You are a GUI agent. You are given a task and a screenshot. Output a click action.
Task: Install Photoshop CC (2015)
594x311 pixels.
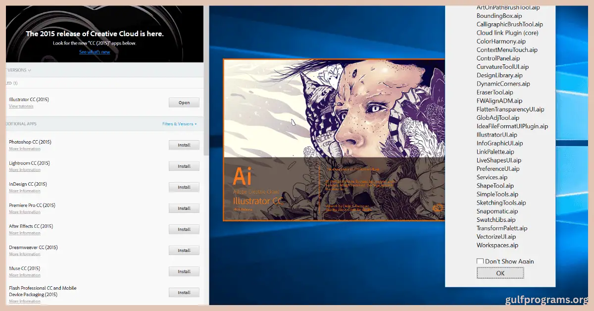(x=184, y=145)
